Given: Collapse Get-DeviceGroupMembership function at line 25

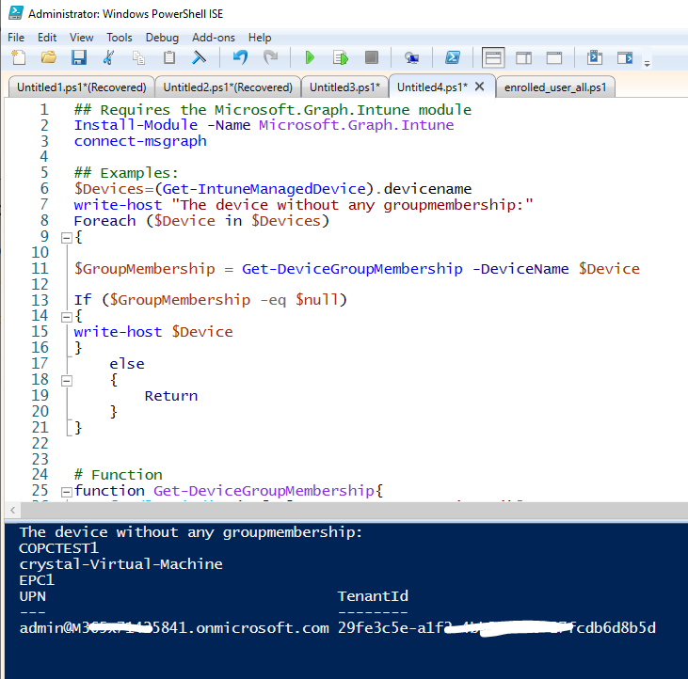Looking at the screenshot, I should point(67,492).
